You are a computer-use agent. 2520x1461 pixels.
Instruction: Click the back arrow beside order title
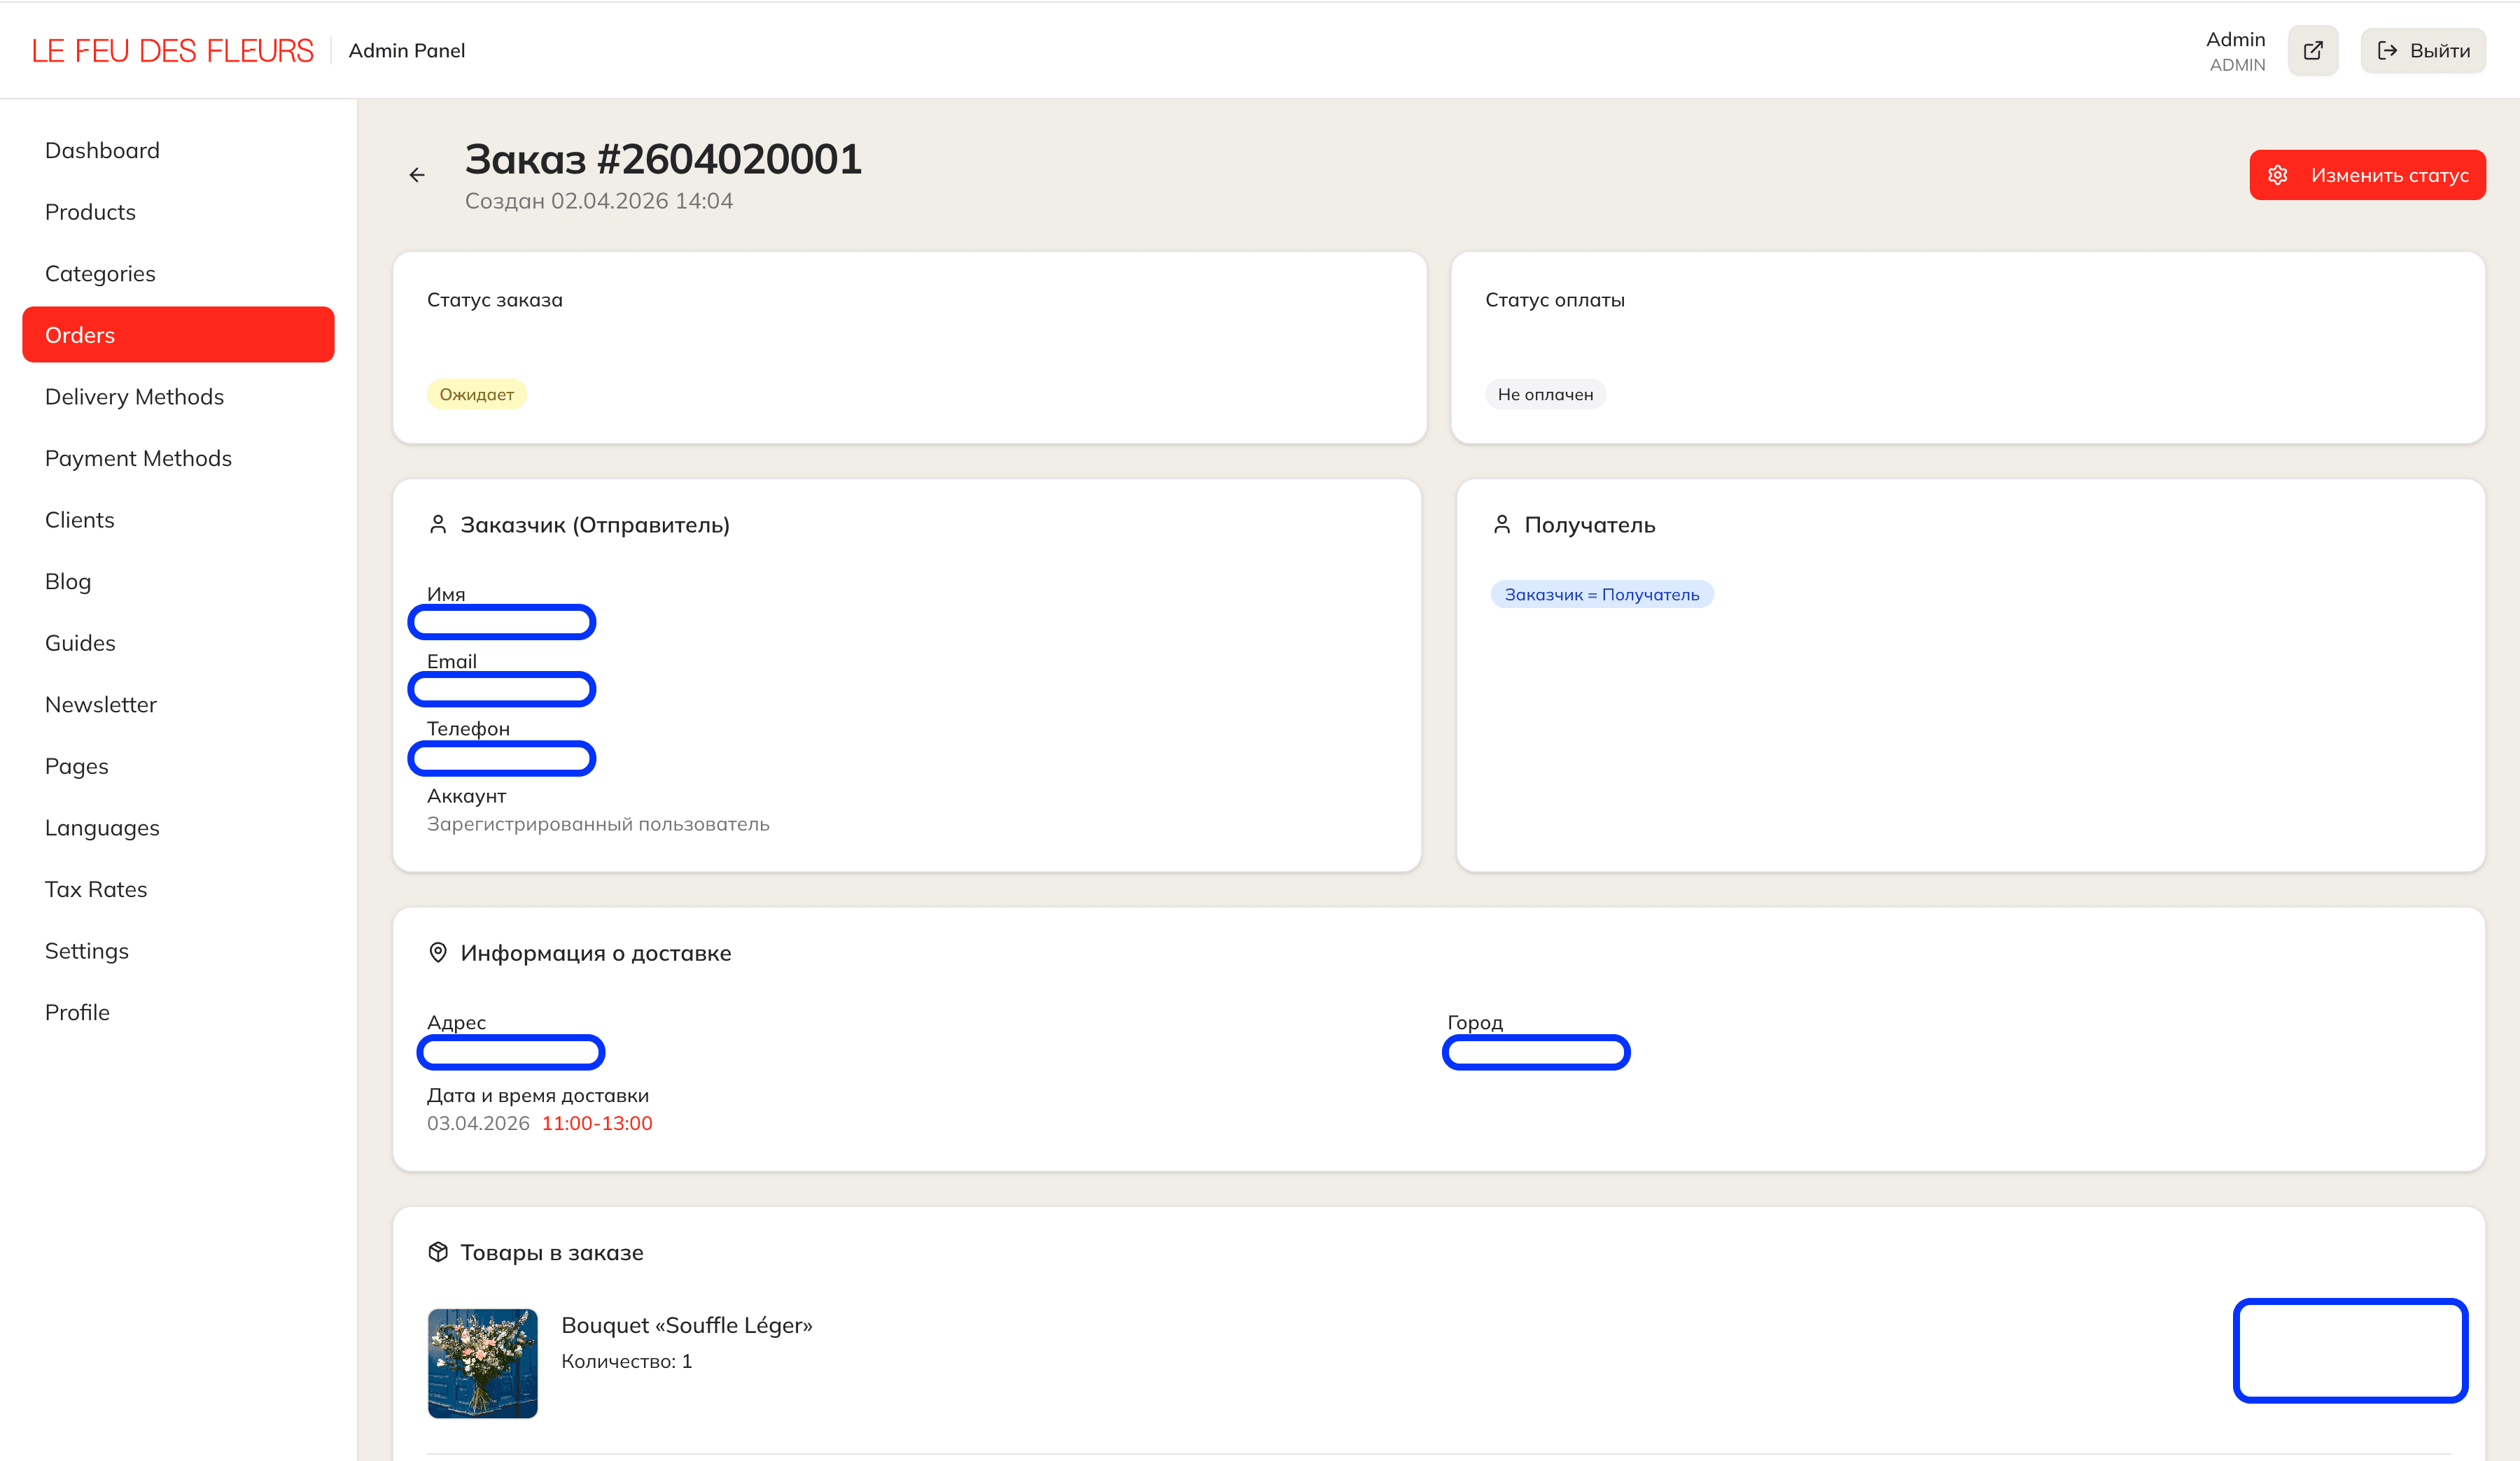tap(417, 175)
